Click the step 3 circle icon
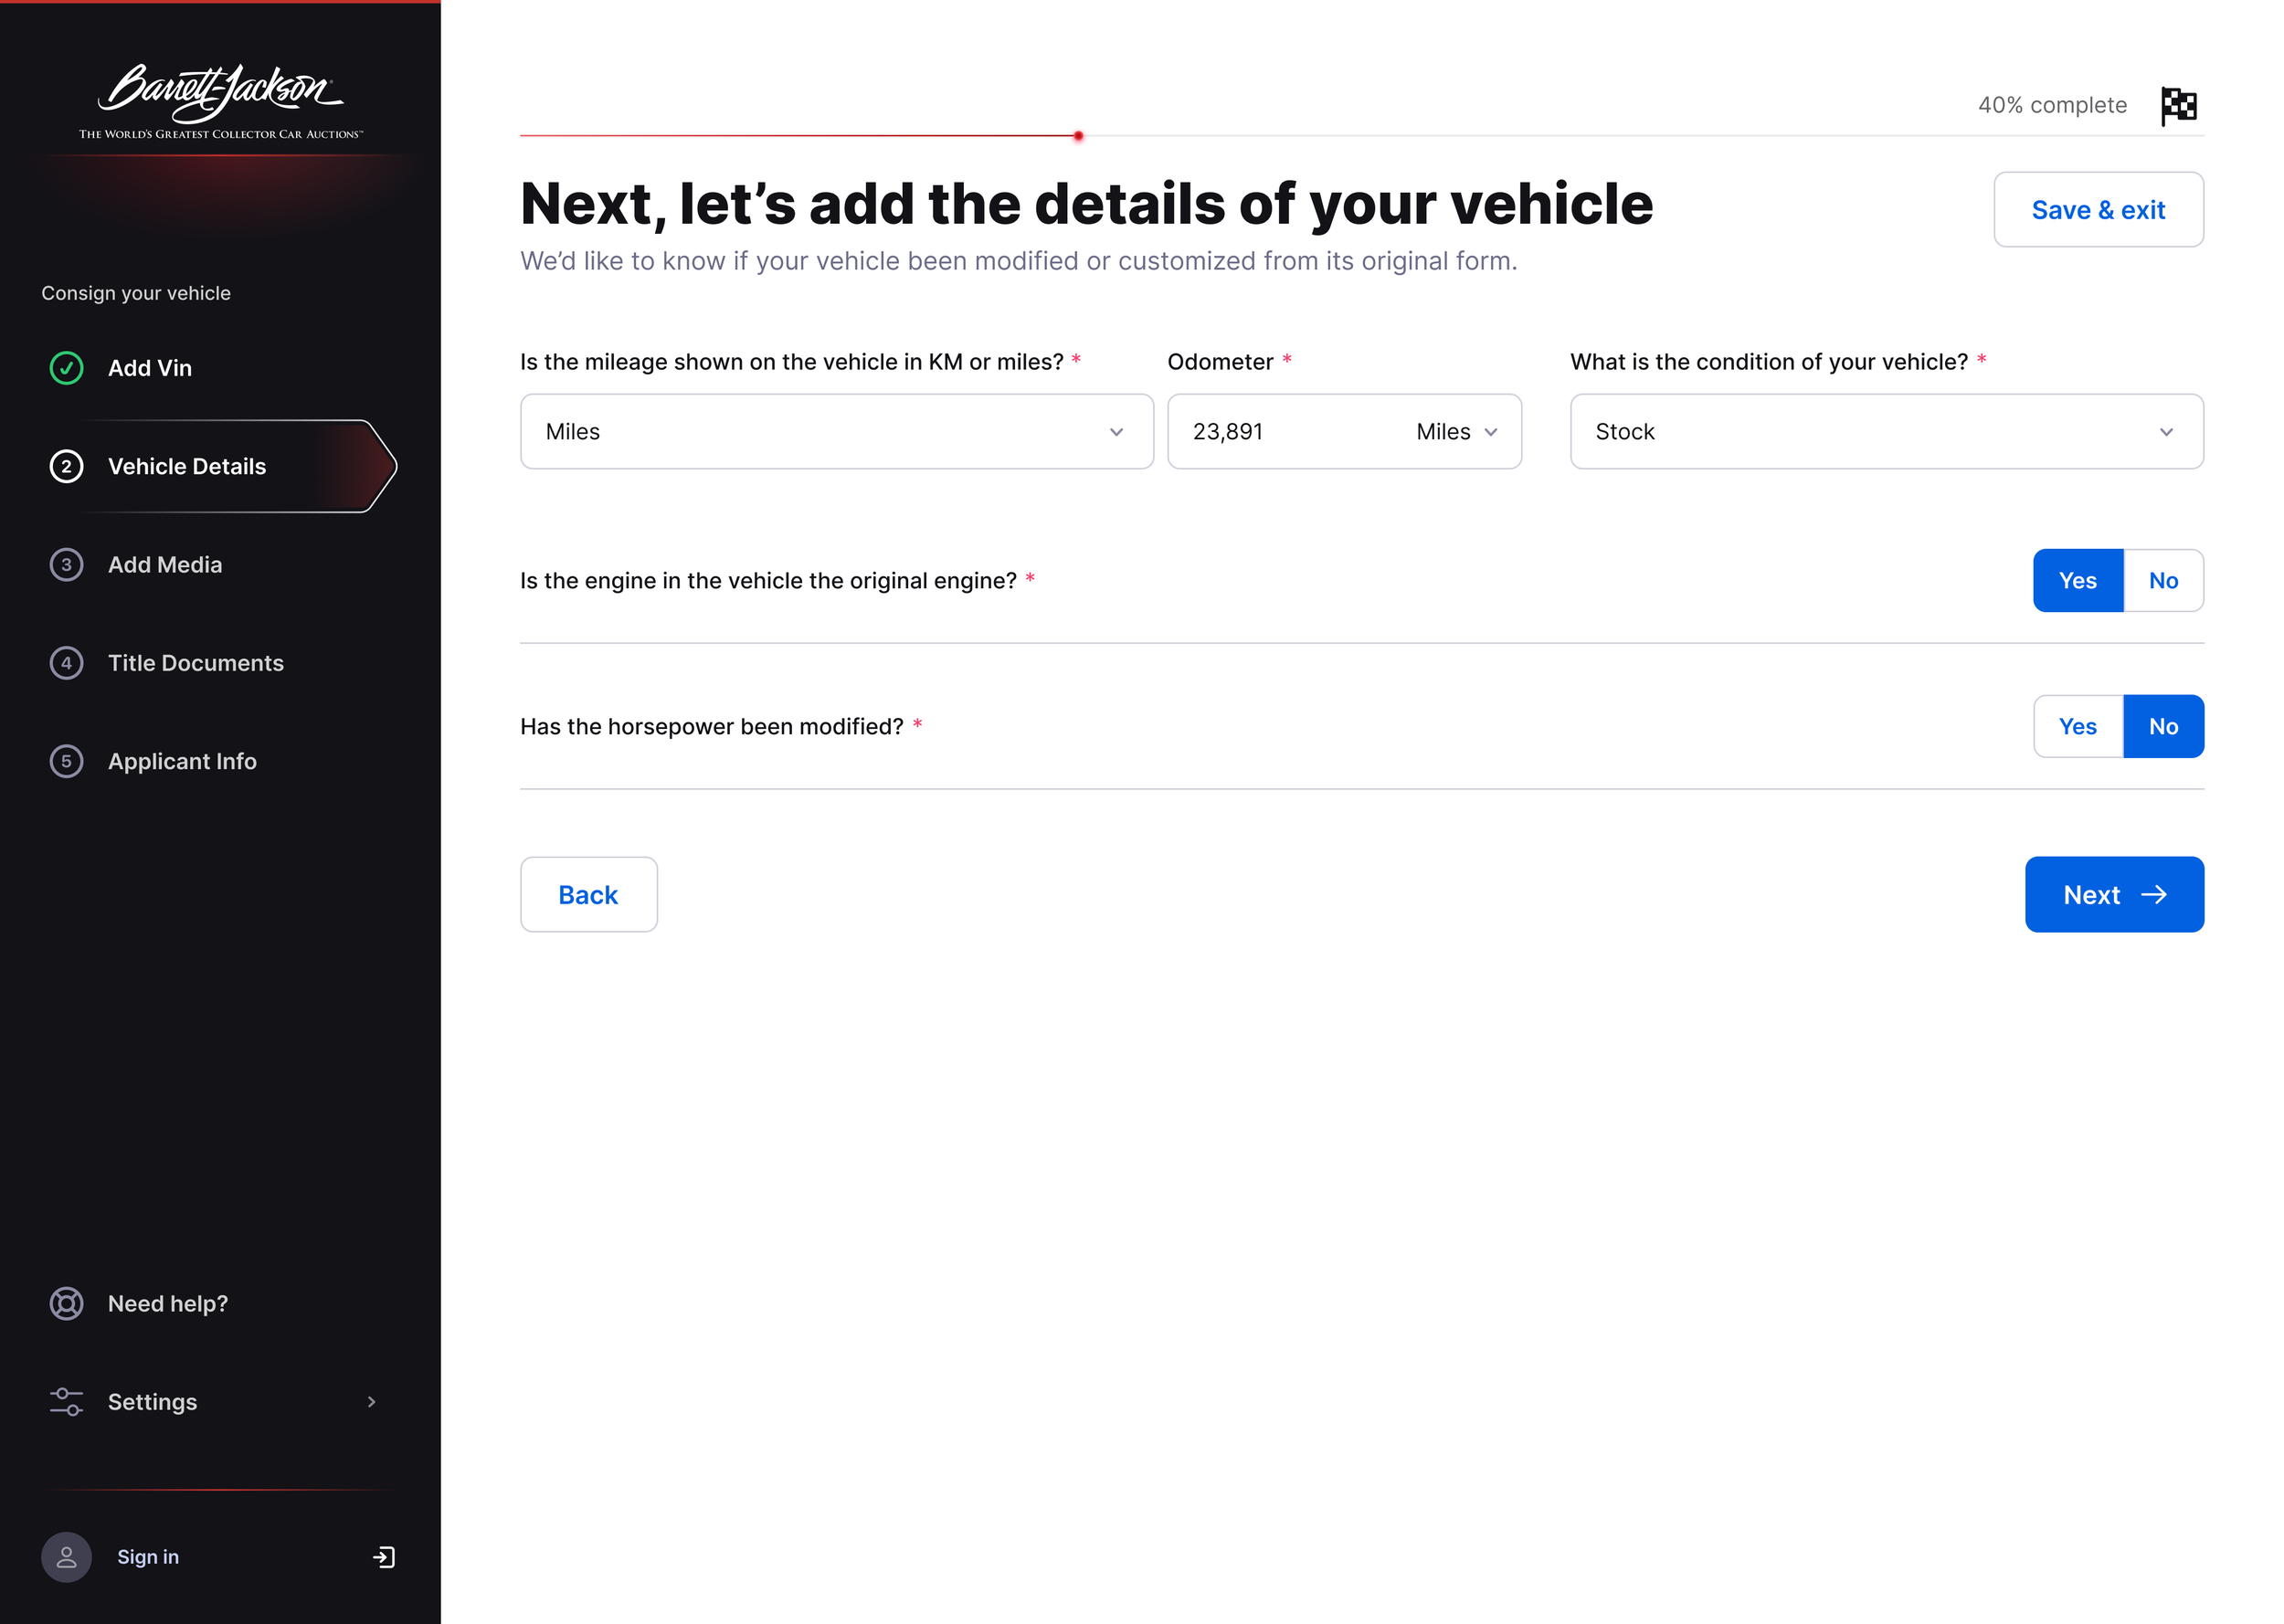The height and width of the screenshot is (1624, 2284). point(66,564)
